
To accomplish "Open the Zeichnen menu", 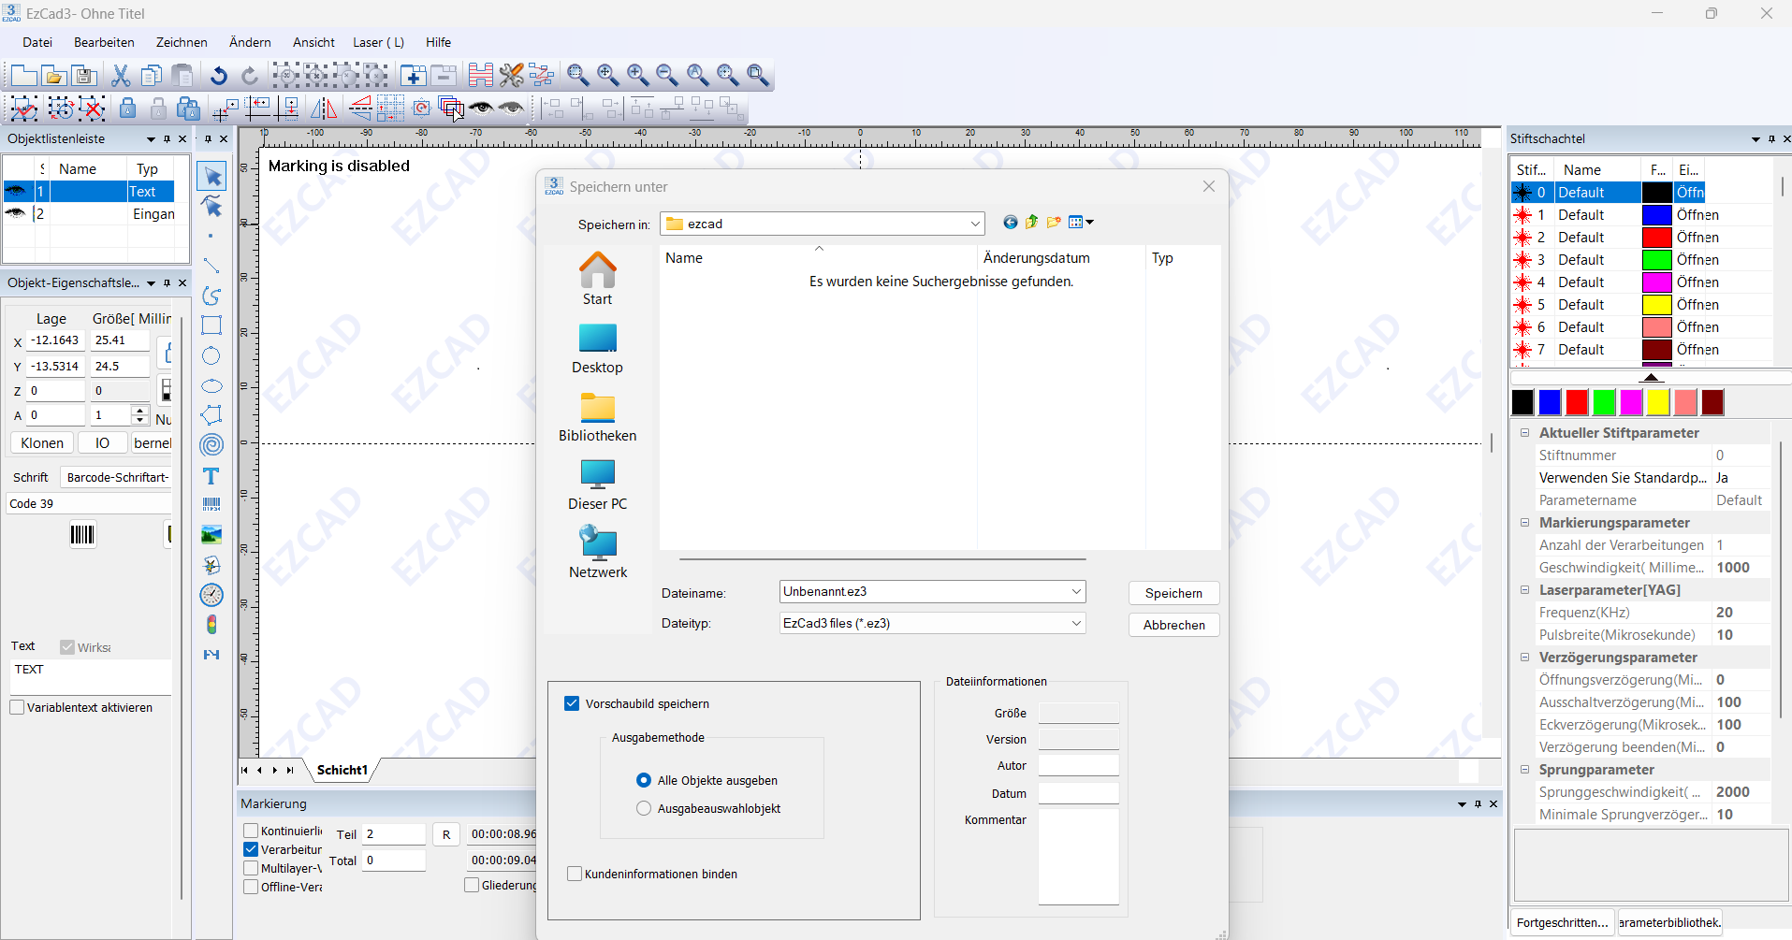I will click(x=182, y=42).
